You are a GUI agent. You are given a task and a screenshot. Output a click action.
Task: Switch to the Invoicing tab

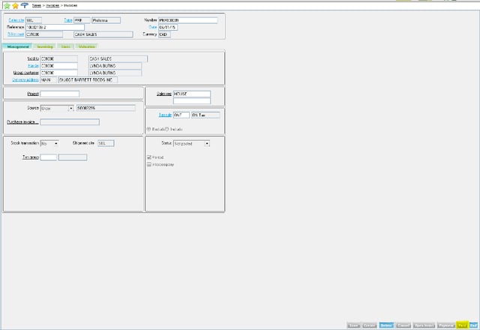tap(45, 46)
